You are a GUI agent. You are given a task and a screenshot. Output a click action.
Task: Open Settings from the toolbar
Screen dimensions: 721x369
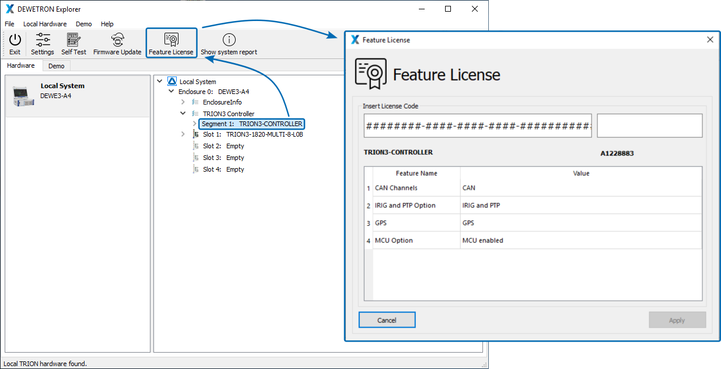[x=43, y=44]
